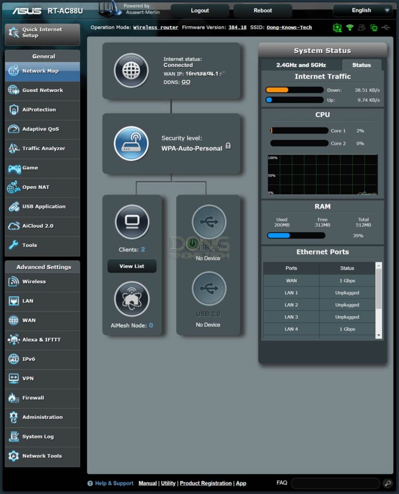The image size is (399, 494).
Task: Click the DDNS GO link
Action: click(185, 82)
